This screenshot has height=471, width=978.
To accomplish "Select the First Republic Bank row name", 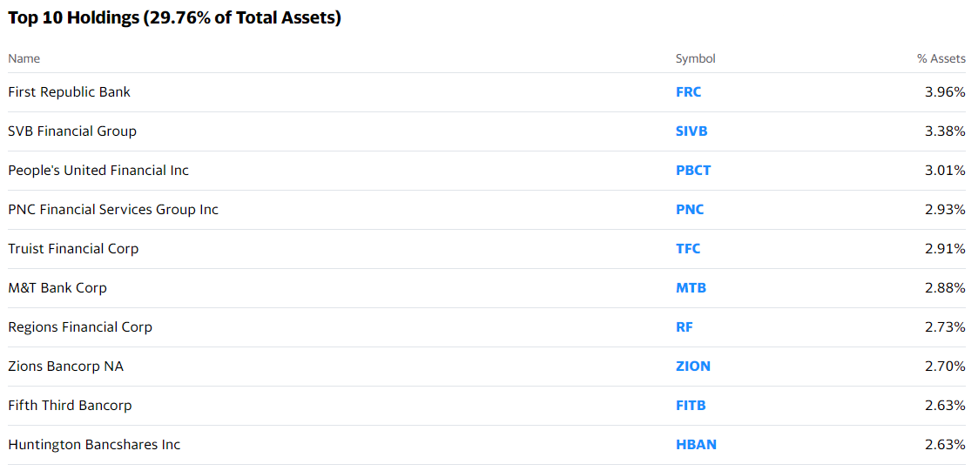I will (x=69, y=92).
